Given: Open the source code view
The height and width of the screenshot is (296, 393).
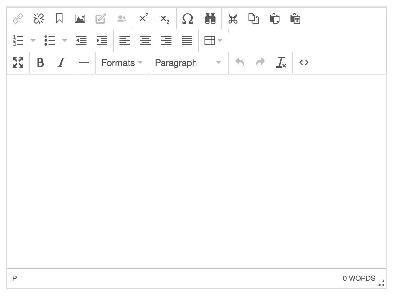Looking at the screenshot, I should tap(304, 63).
